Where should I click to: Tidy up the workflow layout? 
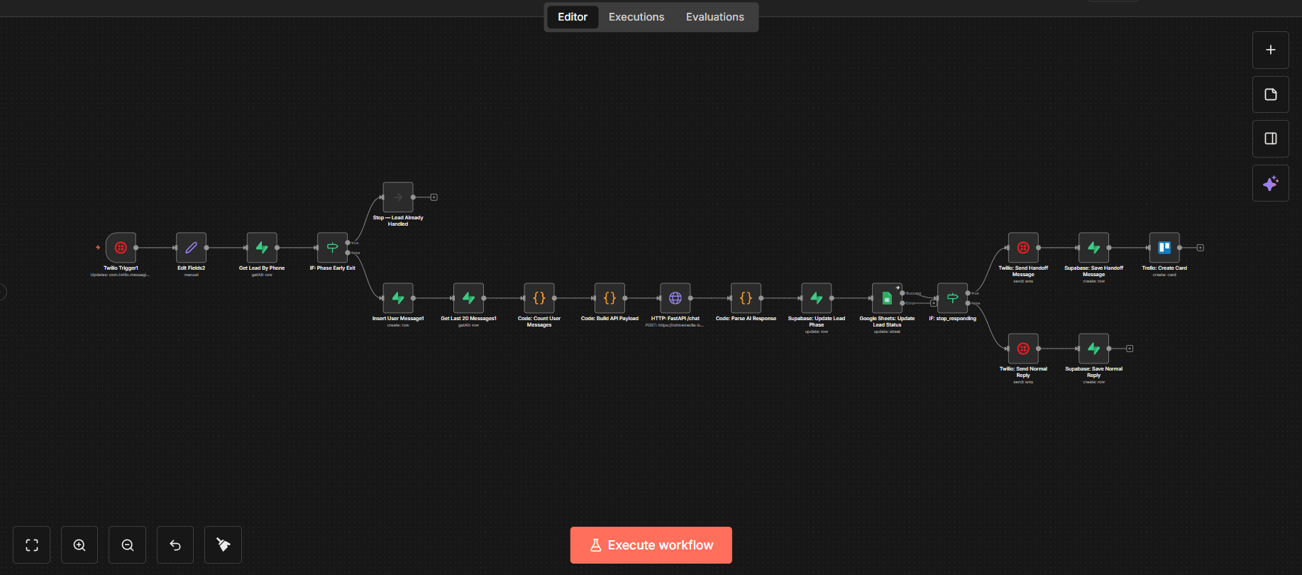click(223, 545)
